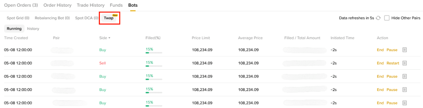The image size is (423, 108).
Task: Open Open Orders (3) tab
Action: pyautogui.click(x=21, y=5)
